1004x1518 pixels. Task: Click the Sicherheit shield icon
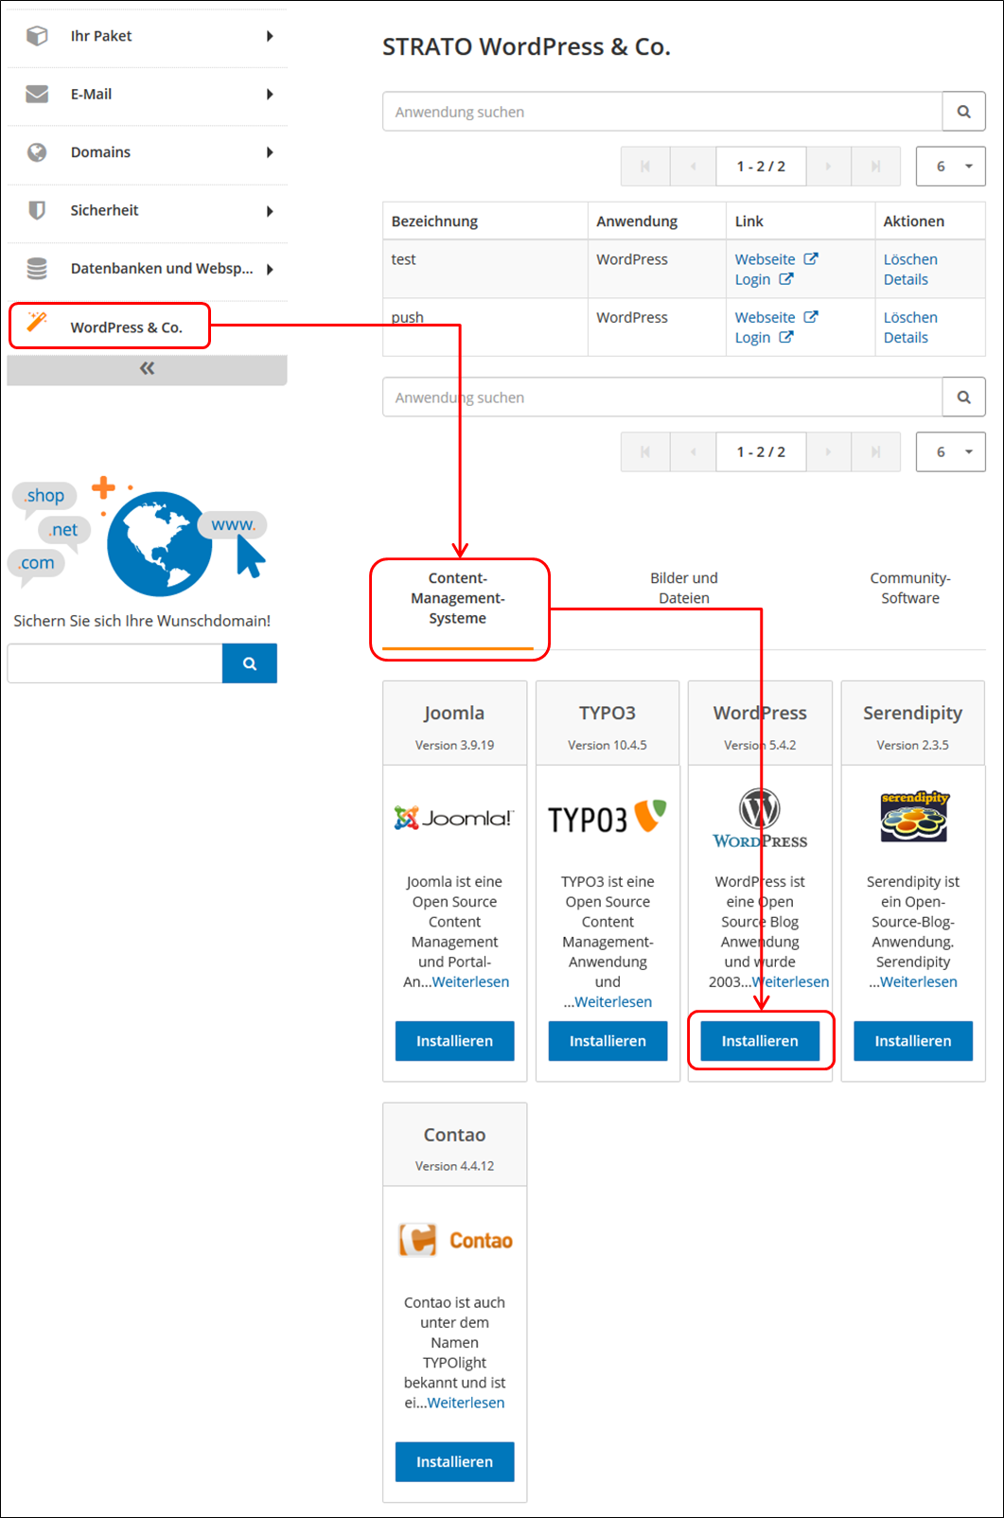click(x=37, y=210)
